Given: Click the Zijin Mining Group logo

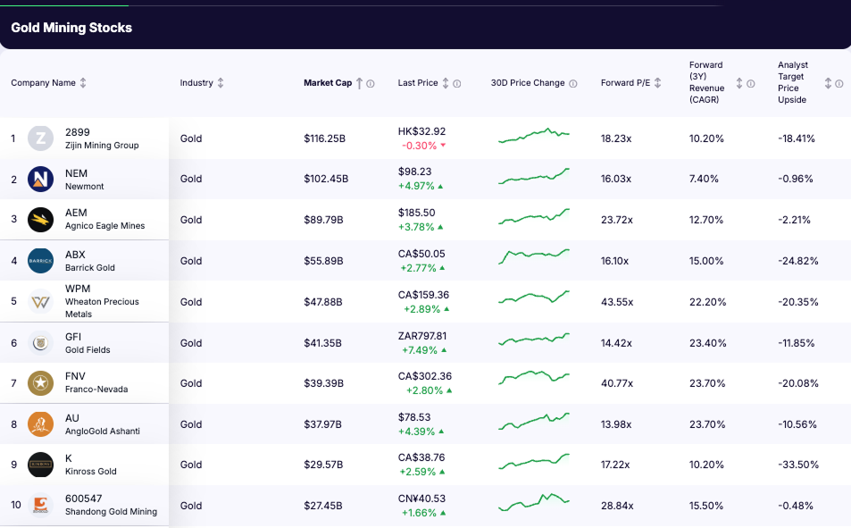Looking at the screenshot, I should [x=40, y=138].
